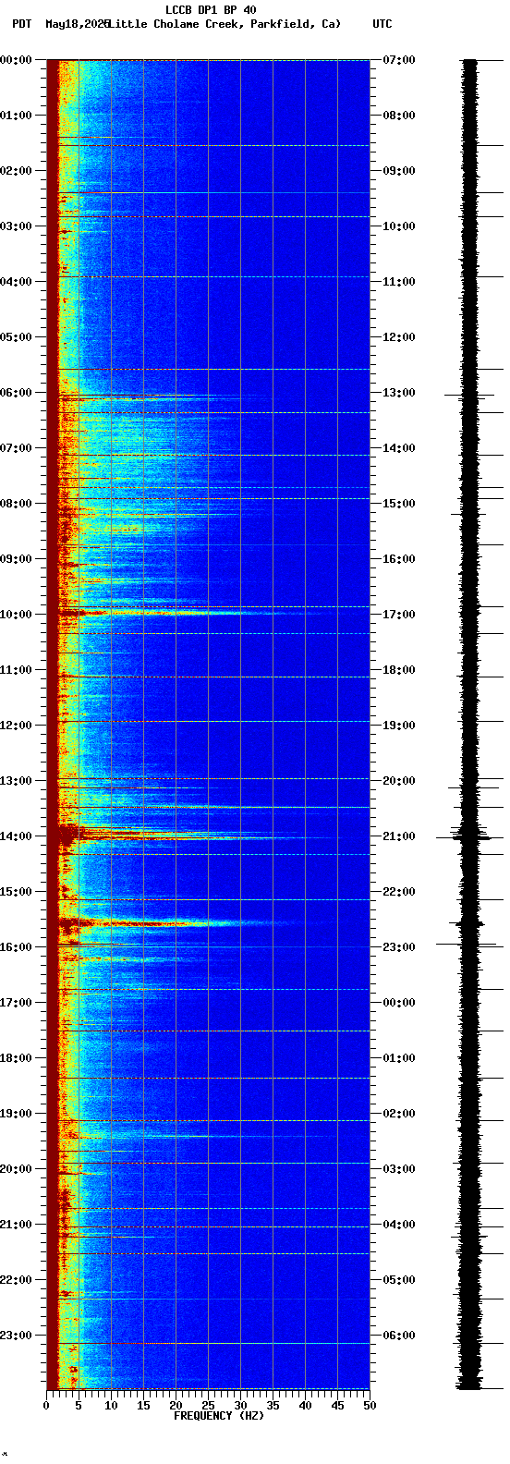Click the 'Little Cholame Creek, Parkfield, Ca)' text
The image size is (510, 1464).
[225, 24]
